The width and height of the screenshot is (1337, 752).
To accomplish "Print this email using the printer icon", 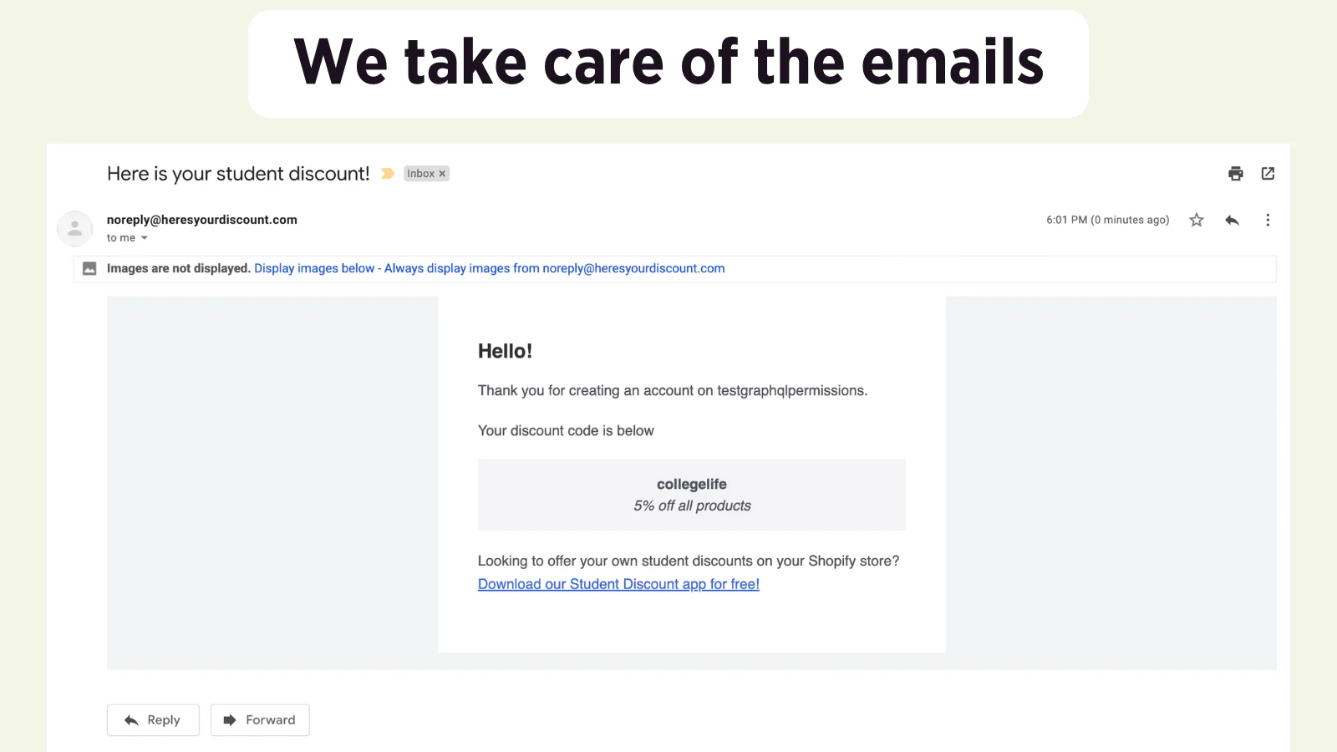I will [x=1236, y=174].
